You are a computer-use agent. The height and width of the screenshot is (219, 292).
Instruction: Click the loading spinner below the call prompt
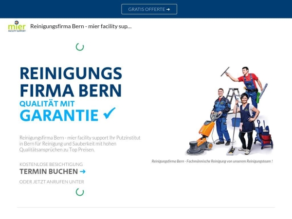tap(80, 192)
